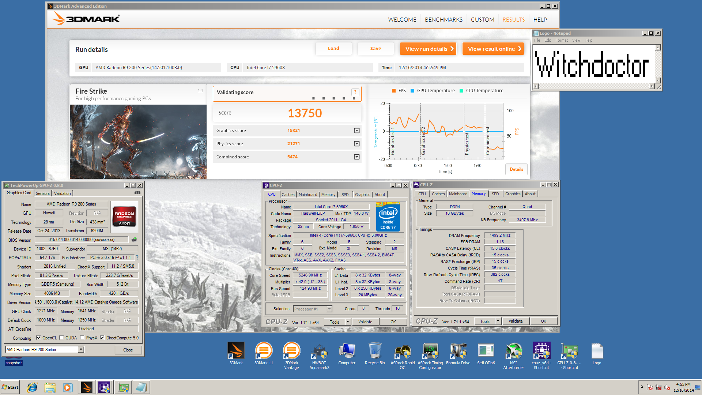Open the Processor #1 selection dropdown
Image resolution: width=702 pixels, height=395 pixels.
[329, 309]
